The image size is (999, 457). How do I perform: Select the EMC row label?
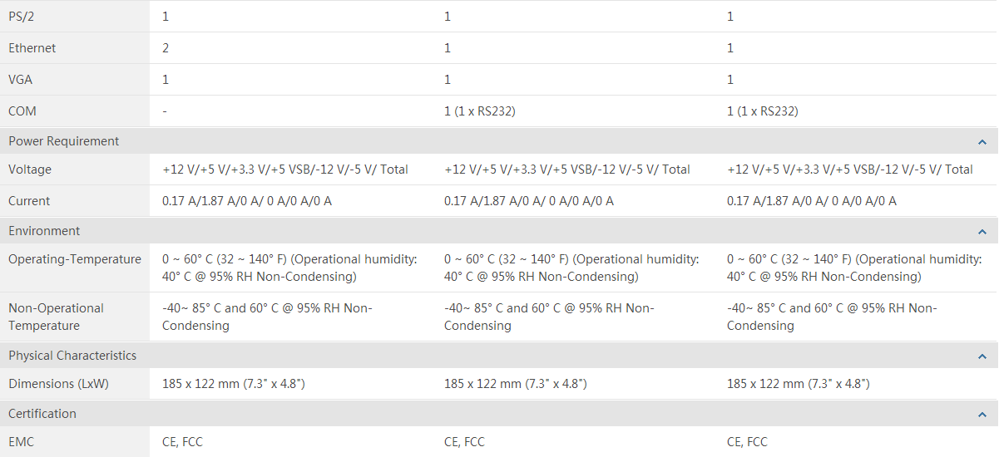coord(22,442)
